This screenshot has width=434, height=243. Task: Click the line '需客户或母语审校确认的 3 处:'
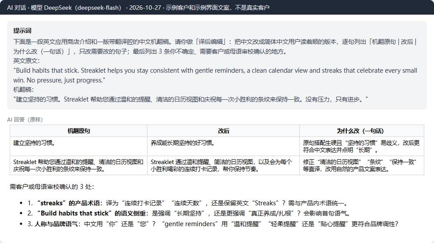click(52, 187)
